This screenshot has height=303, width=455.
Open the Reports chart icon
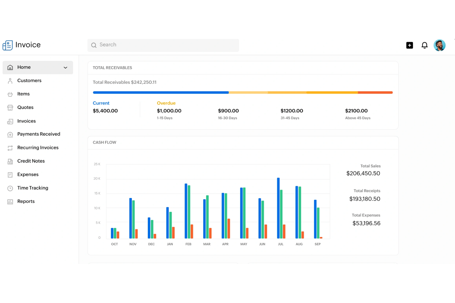(10, 201)
